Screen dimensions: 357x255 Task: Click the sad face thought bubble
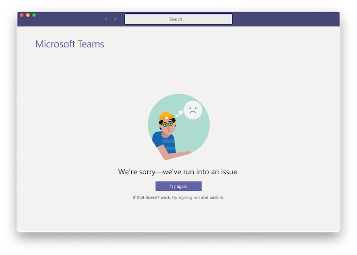click(193, 110)
